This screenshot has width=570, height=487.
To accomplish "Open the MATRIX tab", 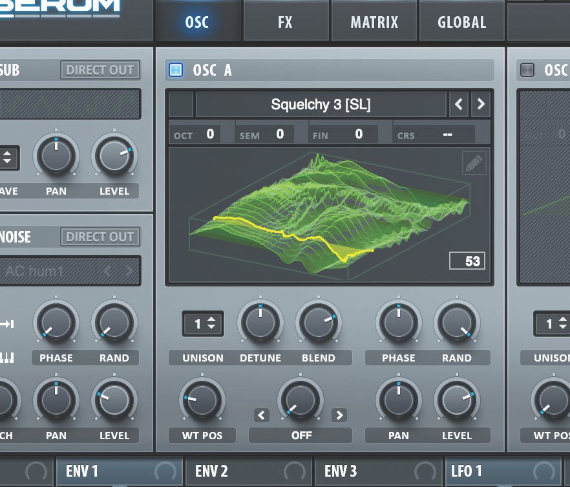I will pyautogui.click(x=374, y=21).
